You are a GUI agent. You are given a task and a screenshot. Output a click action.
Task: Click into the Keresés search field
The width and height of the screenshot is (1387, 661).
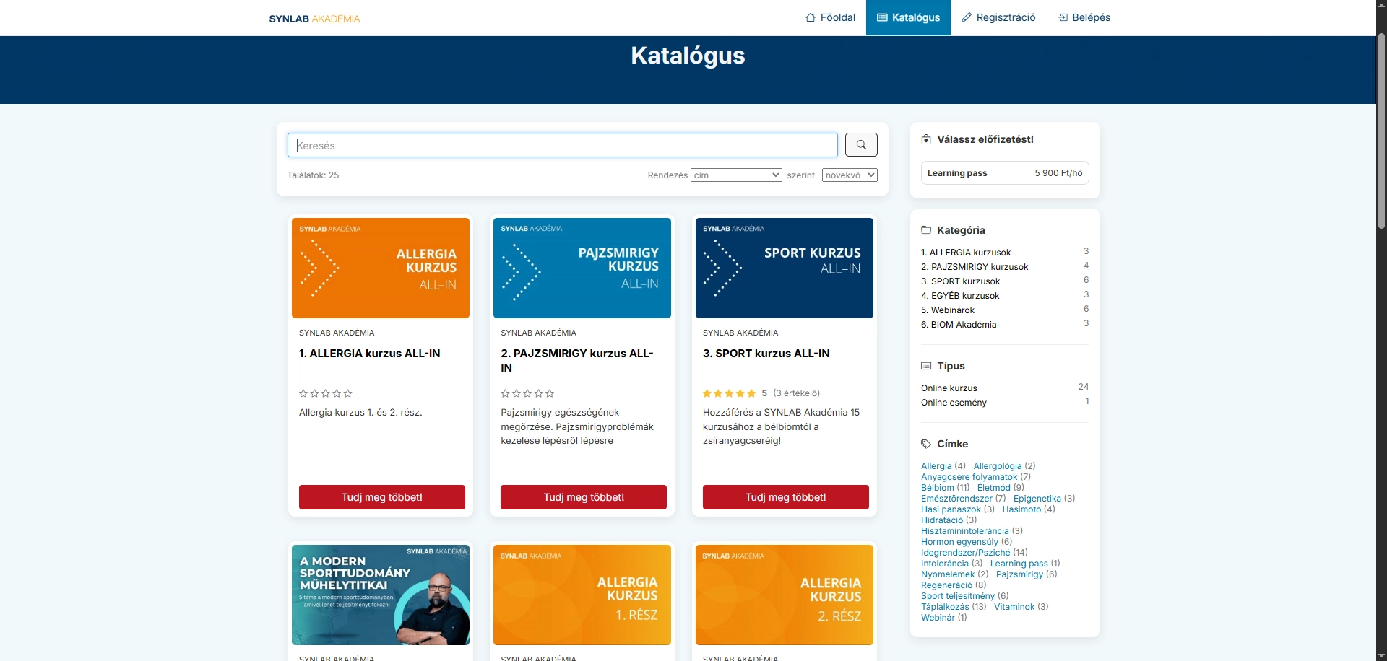pos(562,145)
